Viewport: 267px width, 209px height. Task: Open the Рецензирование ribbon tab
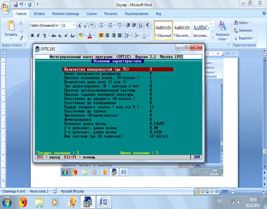(x=136, y=14)
